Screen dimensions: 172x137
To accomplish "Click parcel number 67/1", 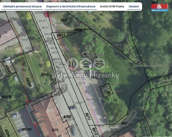I will pos(55,130).
